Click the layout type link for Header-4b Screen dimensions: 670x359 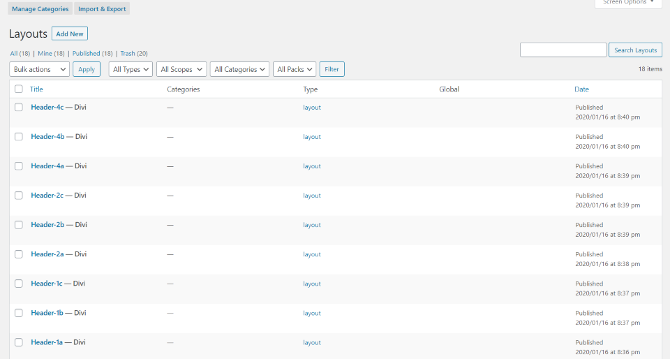pos(312,137)
